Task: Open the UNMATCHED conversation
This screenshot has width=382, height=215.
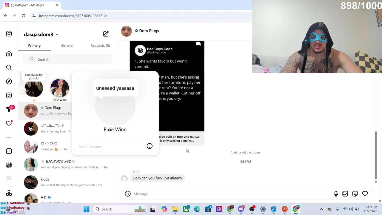Action: tap(67, 164)
